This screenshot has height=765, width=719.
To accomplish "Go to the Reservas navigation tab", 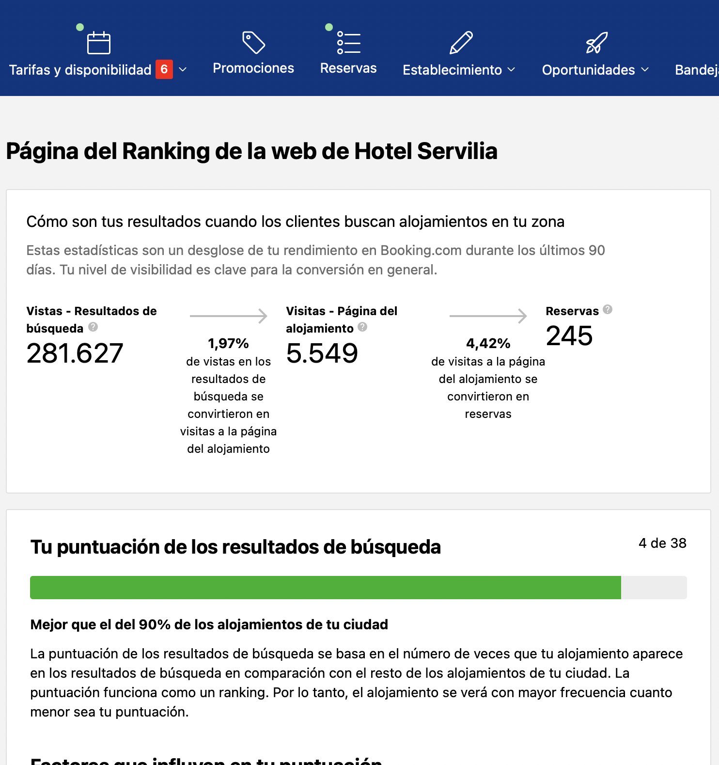I will 348,68.
